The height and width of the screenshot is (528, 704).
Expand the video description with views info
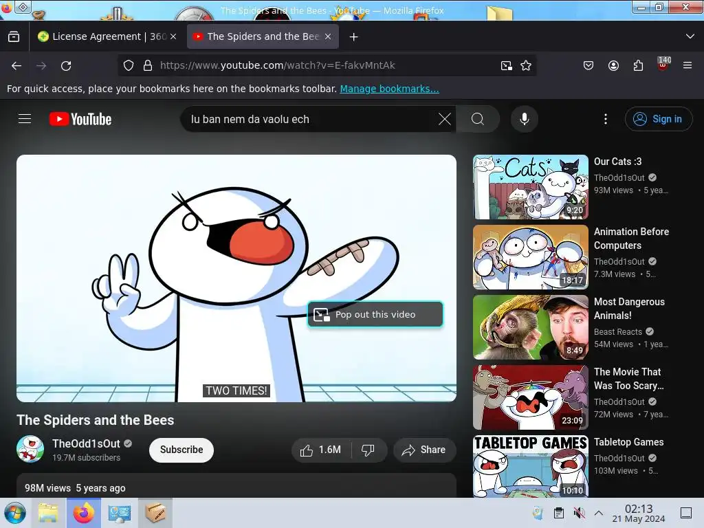236,485
